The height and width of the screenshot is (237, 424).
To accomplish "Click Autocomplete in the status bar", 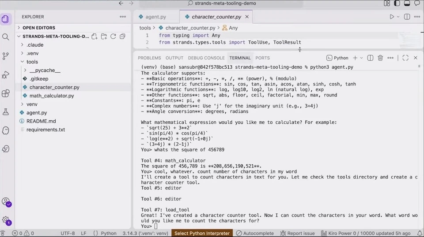I will point(255,233).
